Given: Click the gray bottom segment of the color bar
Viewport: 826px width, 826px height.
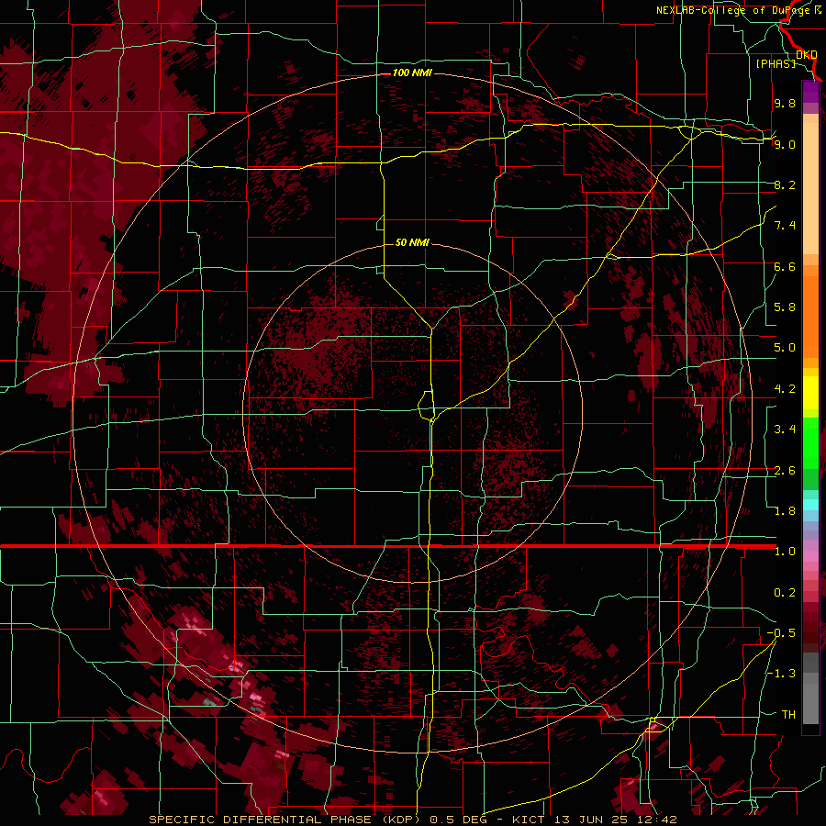Looking at the screenshot, I should click(x=810, y=698).
